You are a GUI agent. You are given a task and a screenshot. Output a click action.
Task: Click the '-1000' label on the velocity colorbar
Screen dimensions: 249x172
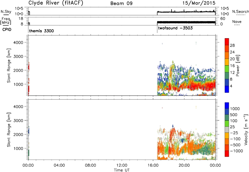click(236, 151)
